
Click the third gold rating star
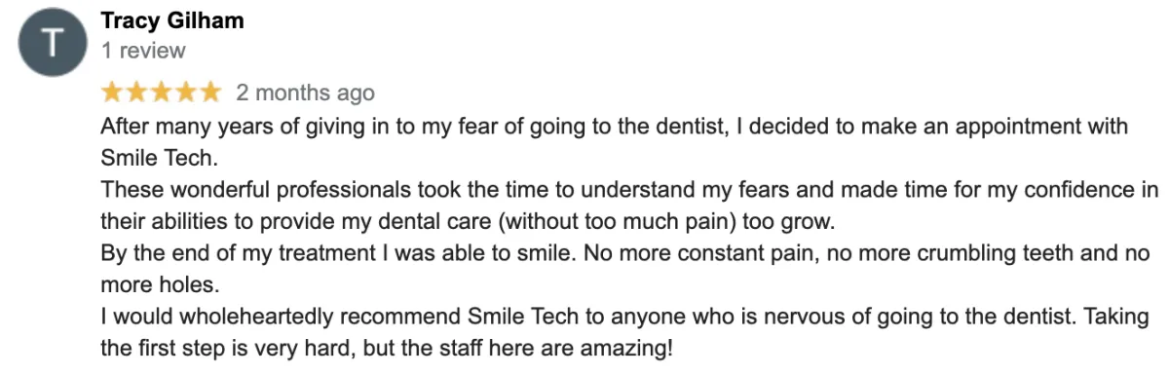point(161,93)
